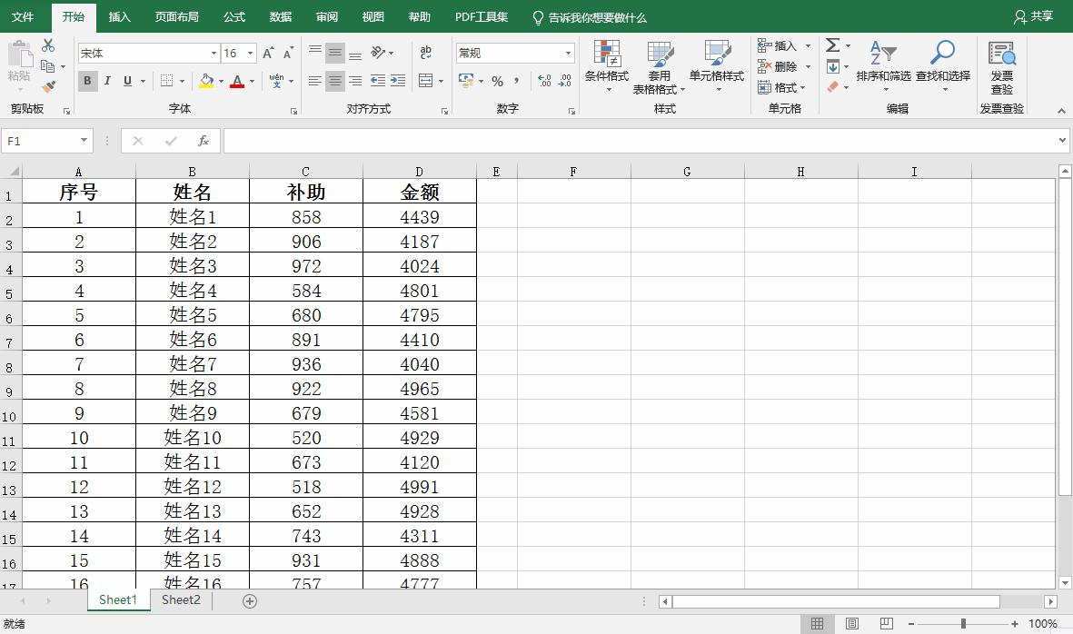
Task: Open the 常规 number format dropdown
Action: pyautogui.click(x=567, y=53)
